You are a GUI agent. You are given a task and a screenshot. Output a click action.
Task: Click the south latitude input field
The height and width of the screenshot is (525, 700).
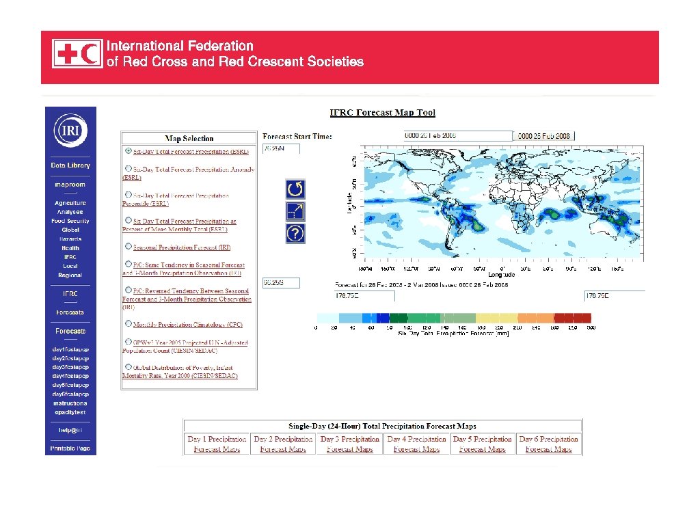point(281,283)
